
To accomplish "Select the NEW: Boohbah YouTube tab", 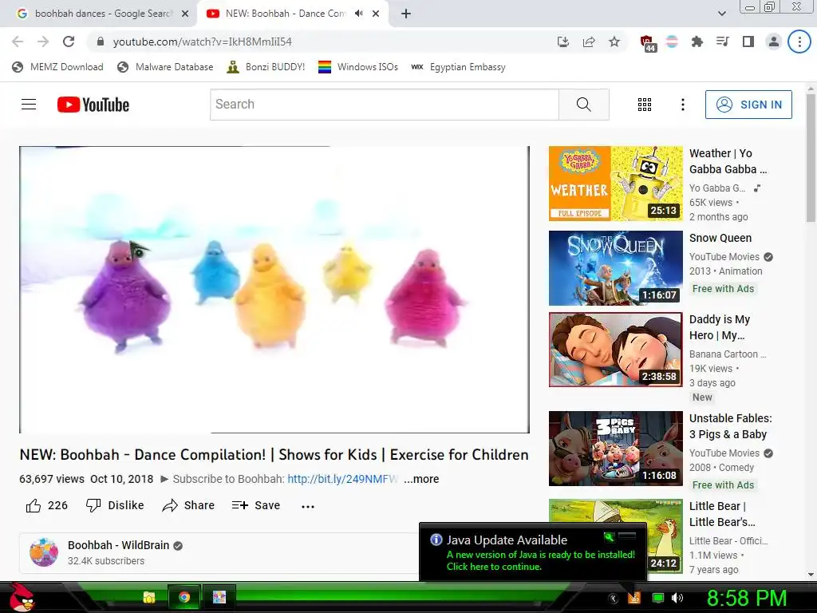I will 286,14.
